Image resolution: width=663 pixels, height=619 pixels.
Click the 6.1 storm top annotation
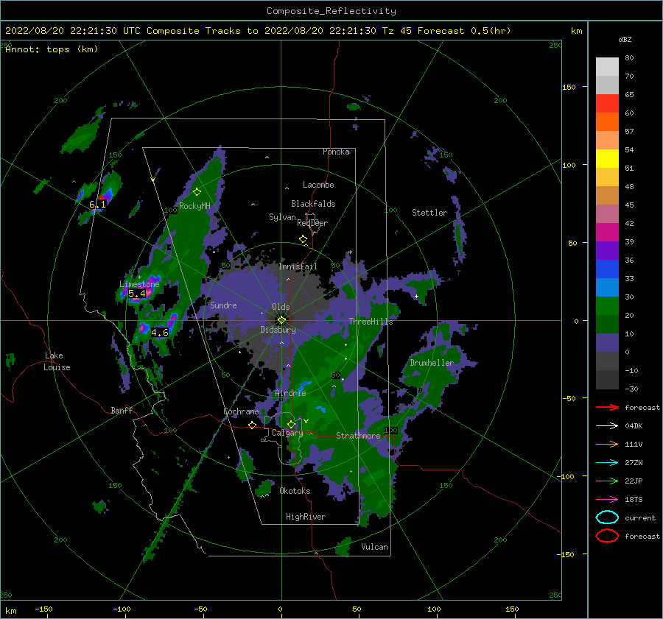(98, 205)
